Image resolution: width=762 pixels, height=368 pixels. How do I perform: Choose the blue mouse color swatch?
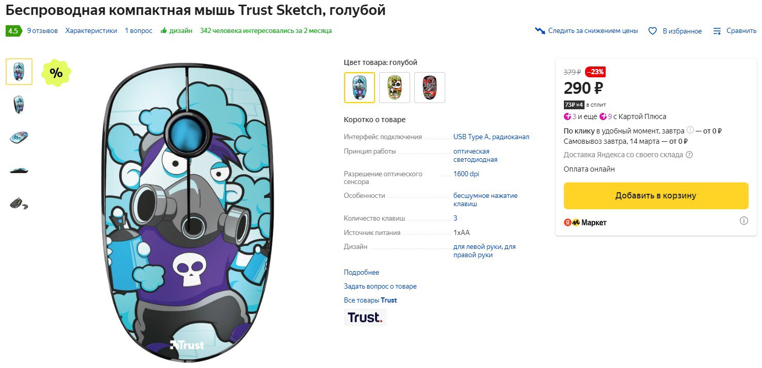tap(360, 88)
